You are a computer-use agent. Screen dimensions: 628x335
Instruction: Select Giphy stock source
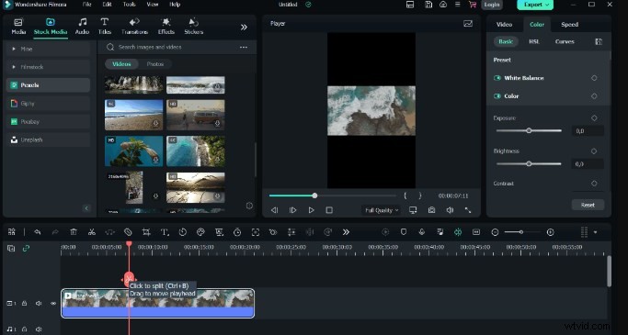(49, 104)
